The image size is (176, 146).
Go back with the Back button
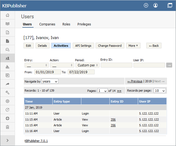[154, 46]
